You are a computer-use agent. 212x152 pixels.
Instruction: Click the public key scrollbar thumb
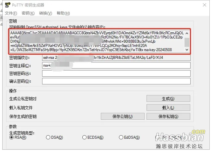[x=187, y=42]
